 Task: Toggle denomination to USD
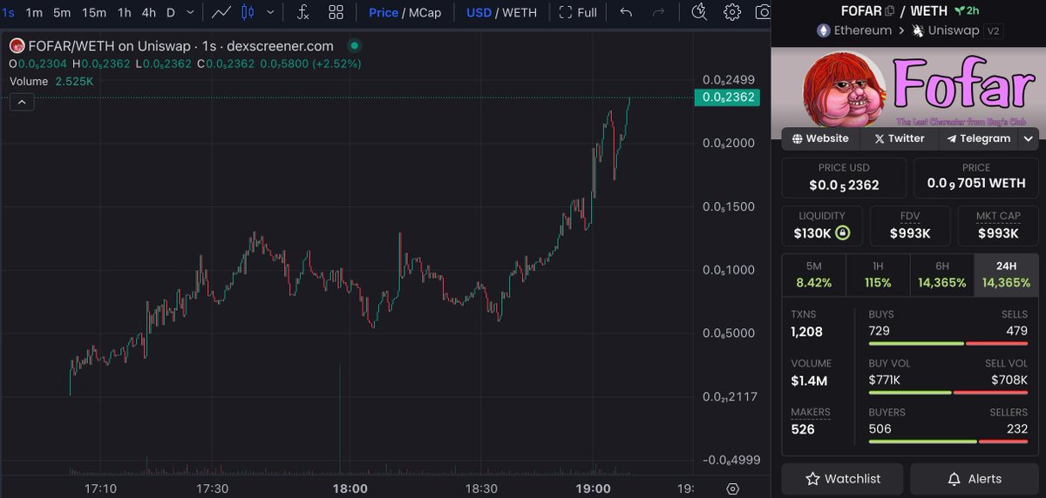point(479,12)
